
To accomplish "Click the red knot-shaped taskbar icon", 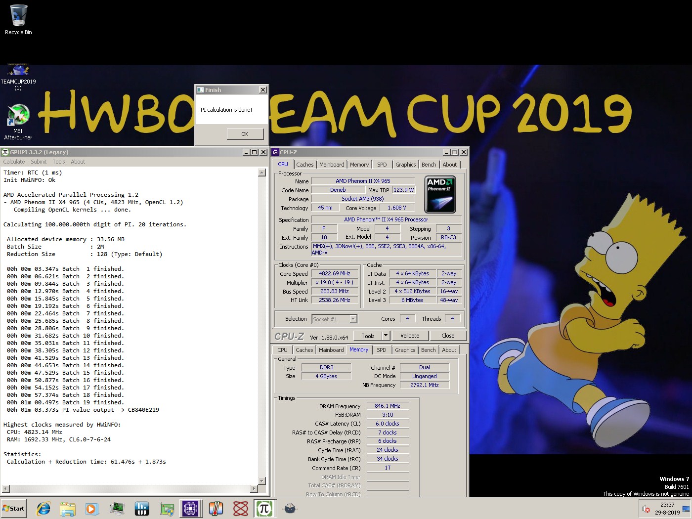I will point(240,509).
